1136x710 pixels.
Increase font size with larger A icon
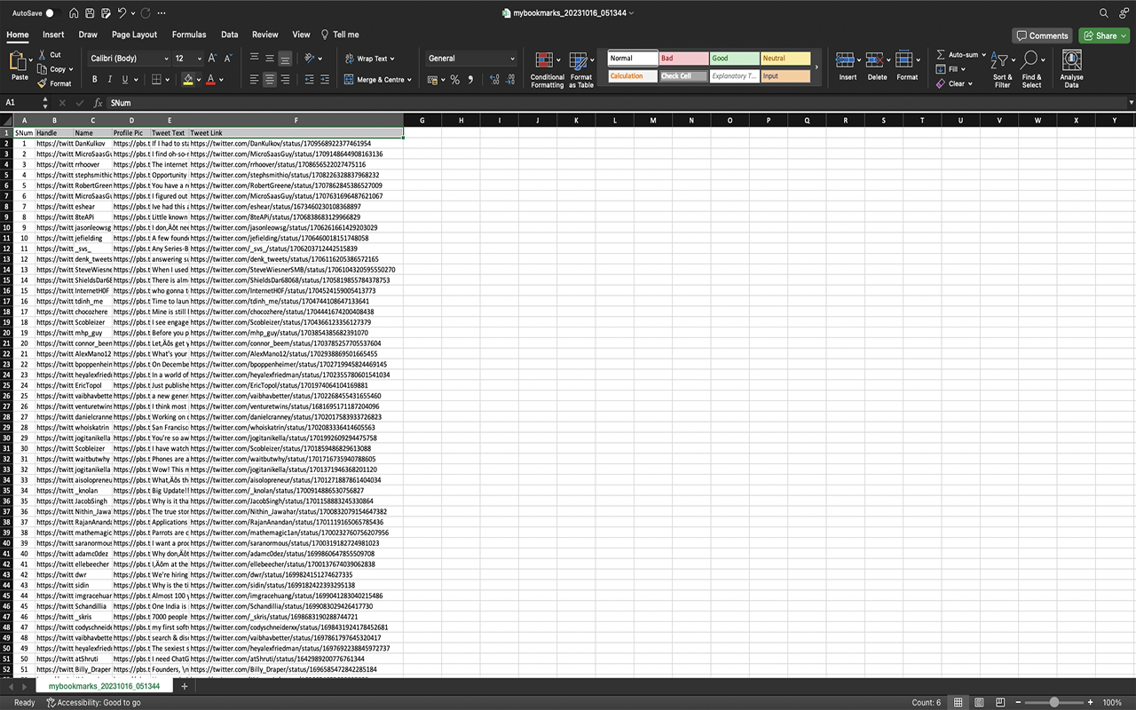[x=211, y=59]
